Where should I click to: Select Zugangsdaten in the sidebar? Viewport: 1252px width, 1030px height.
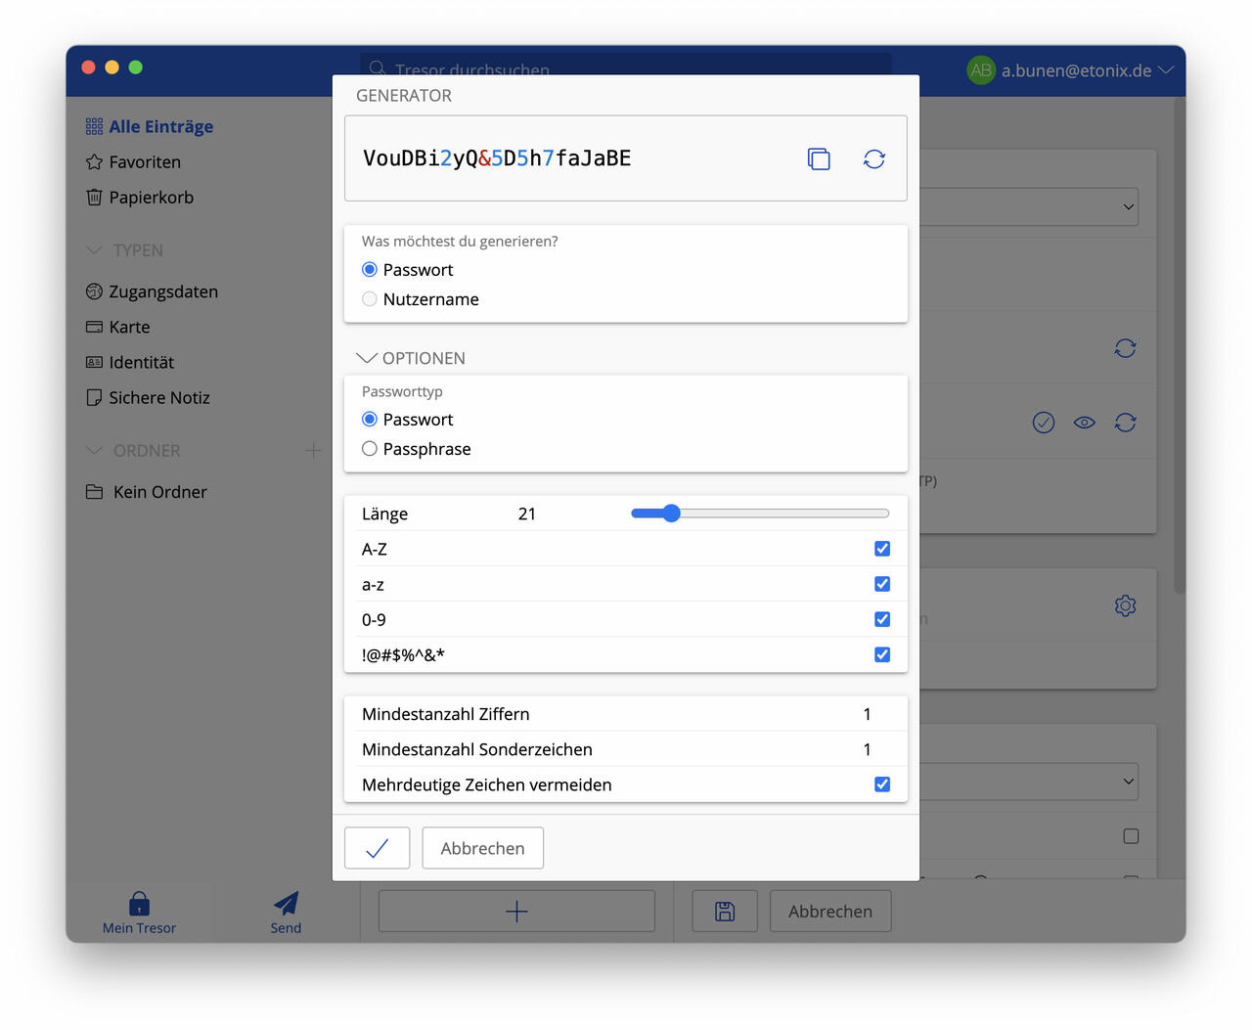tap(163, 291)
